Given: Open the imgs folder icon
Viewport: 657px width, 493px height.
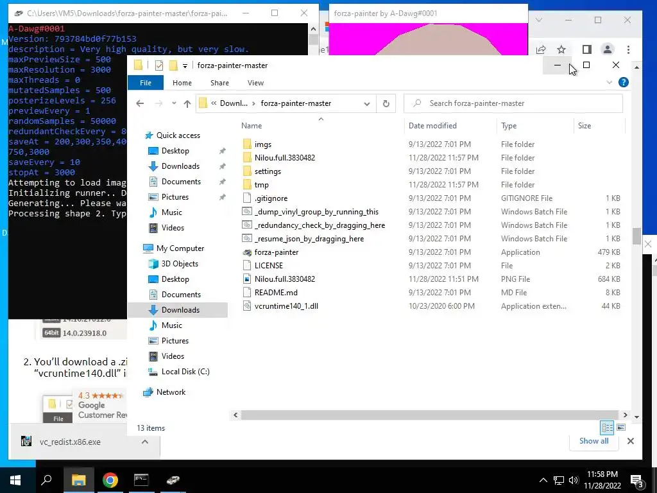Looking at the screenshot, I should pos(247,144).
